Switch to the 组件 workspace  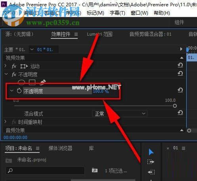point(179,22)
